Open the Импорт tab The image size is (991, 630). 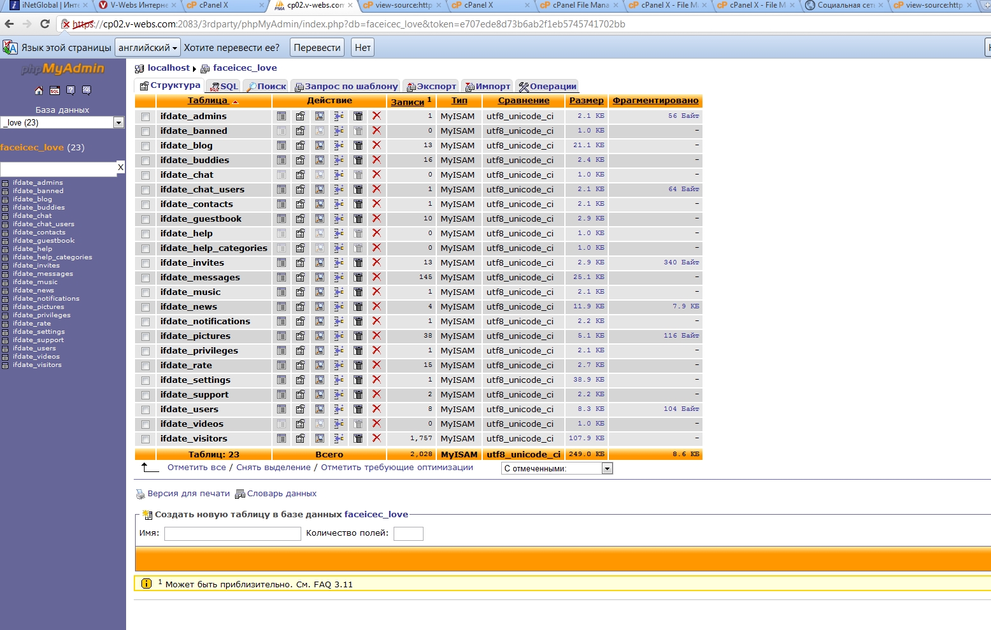tap(488, 87)
